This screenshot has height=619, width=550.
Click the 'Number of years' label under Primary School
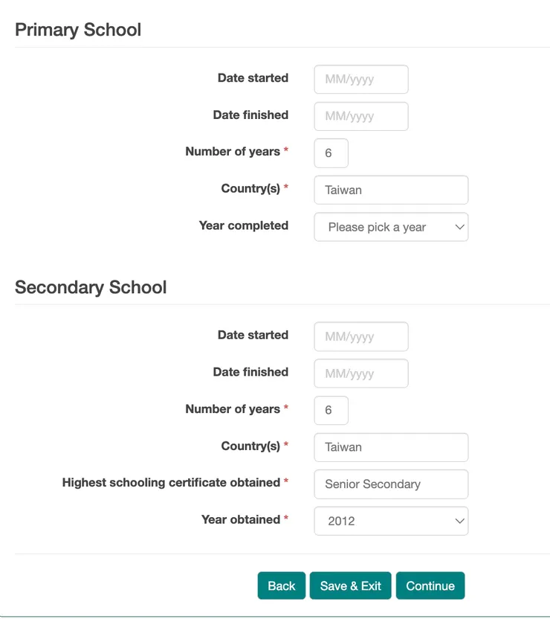click(233, 152)
